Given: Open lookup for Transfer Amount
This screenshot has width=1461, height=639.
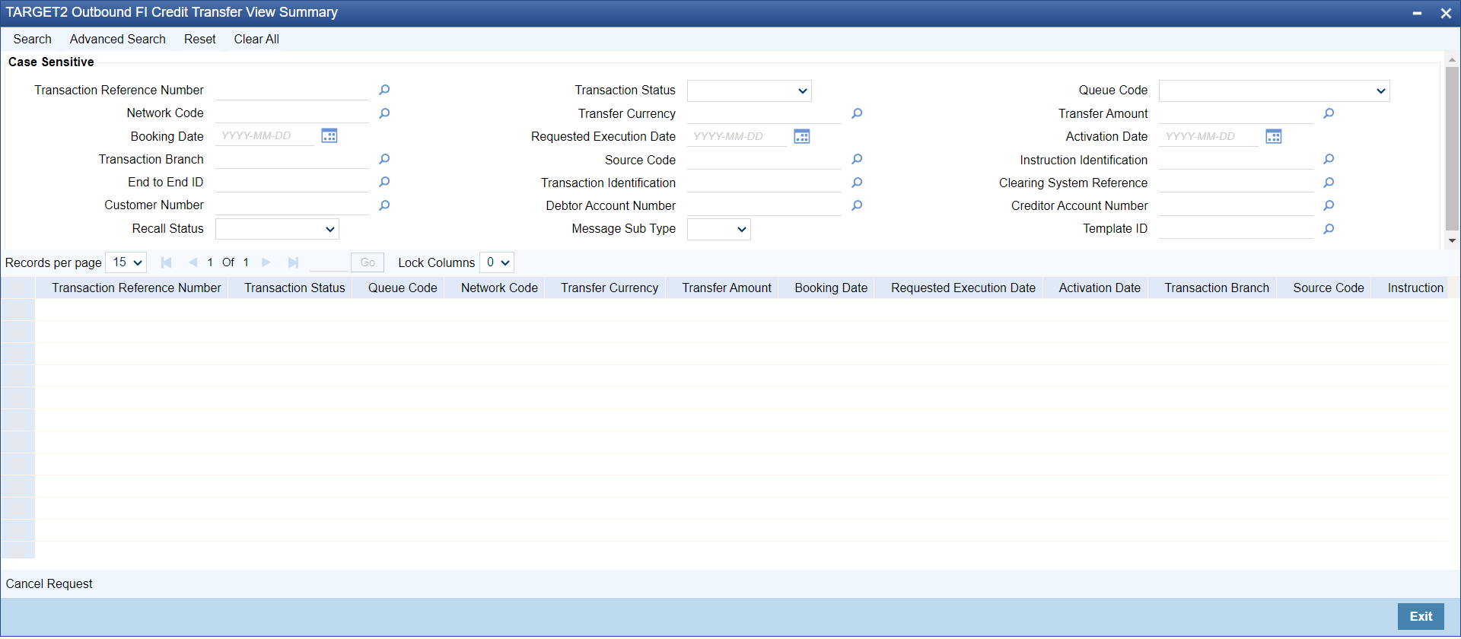Looking at the screenshot, I should tap(1329, 113).
